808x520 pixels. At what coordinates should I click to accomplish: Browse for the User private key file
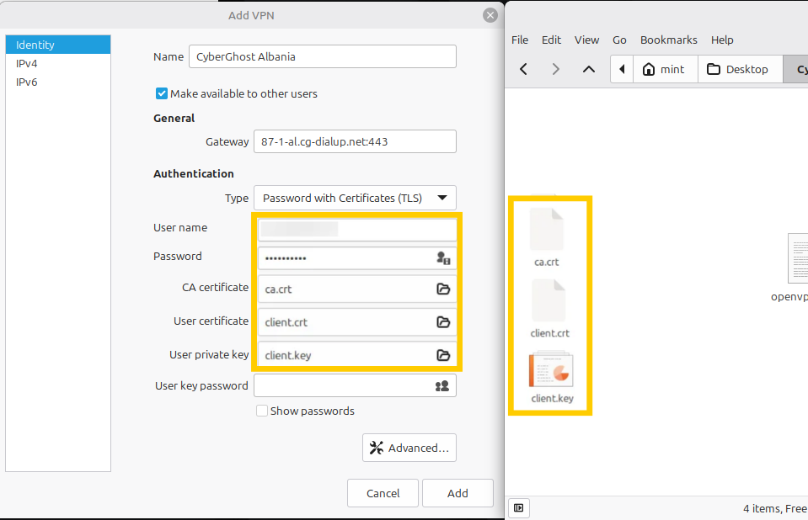(x=443, y=355)
